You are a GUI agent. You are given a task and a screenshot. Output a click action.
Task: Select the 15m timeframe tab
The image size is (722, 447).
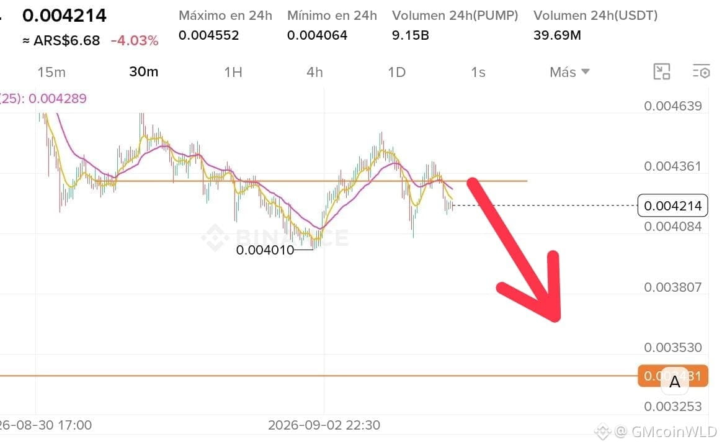[51, 73]
